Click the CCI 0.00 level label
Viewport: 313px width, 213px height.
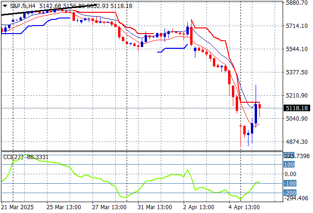coord(290,174)
